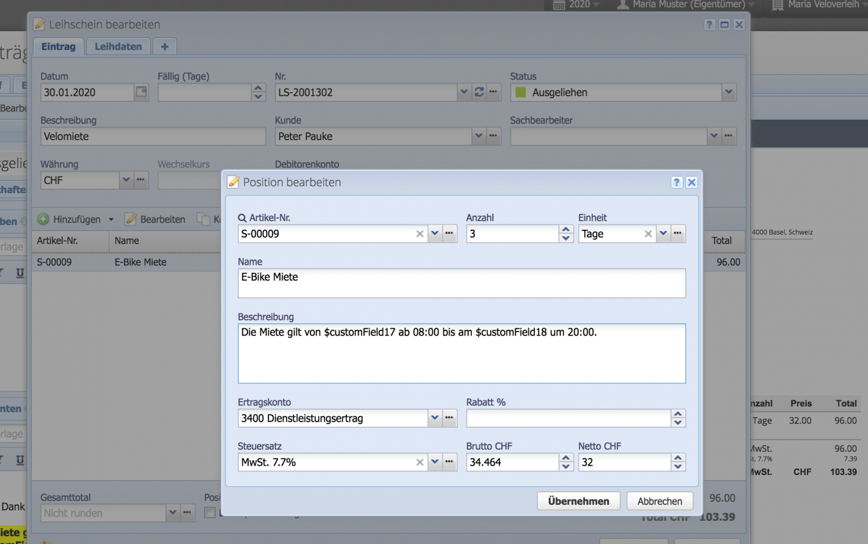Click the building icon beside Maria Veloverleih

(x=778, y=5)
